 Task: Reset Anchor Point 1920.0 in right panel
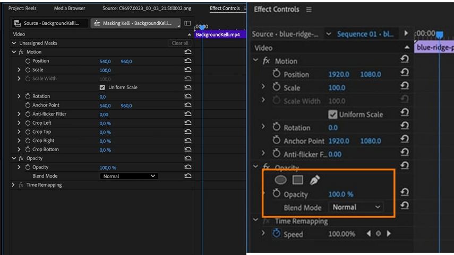[405, 139]
